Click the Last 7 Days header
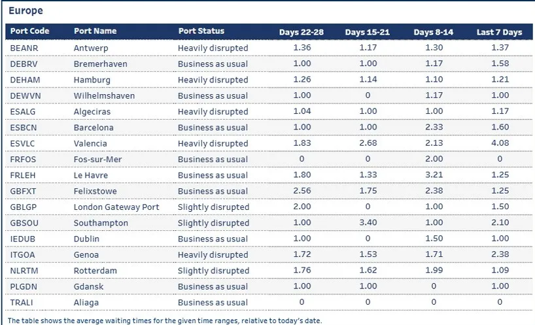This screenshot has width=535, height=325. tap(500, 32)
